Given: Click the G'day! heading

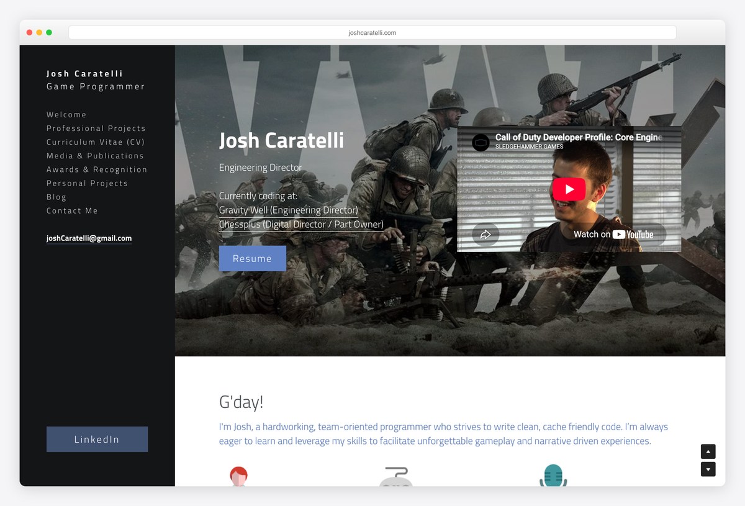Looking at the screenshot, I should point(242,402).
